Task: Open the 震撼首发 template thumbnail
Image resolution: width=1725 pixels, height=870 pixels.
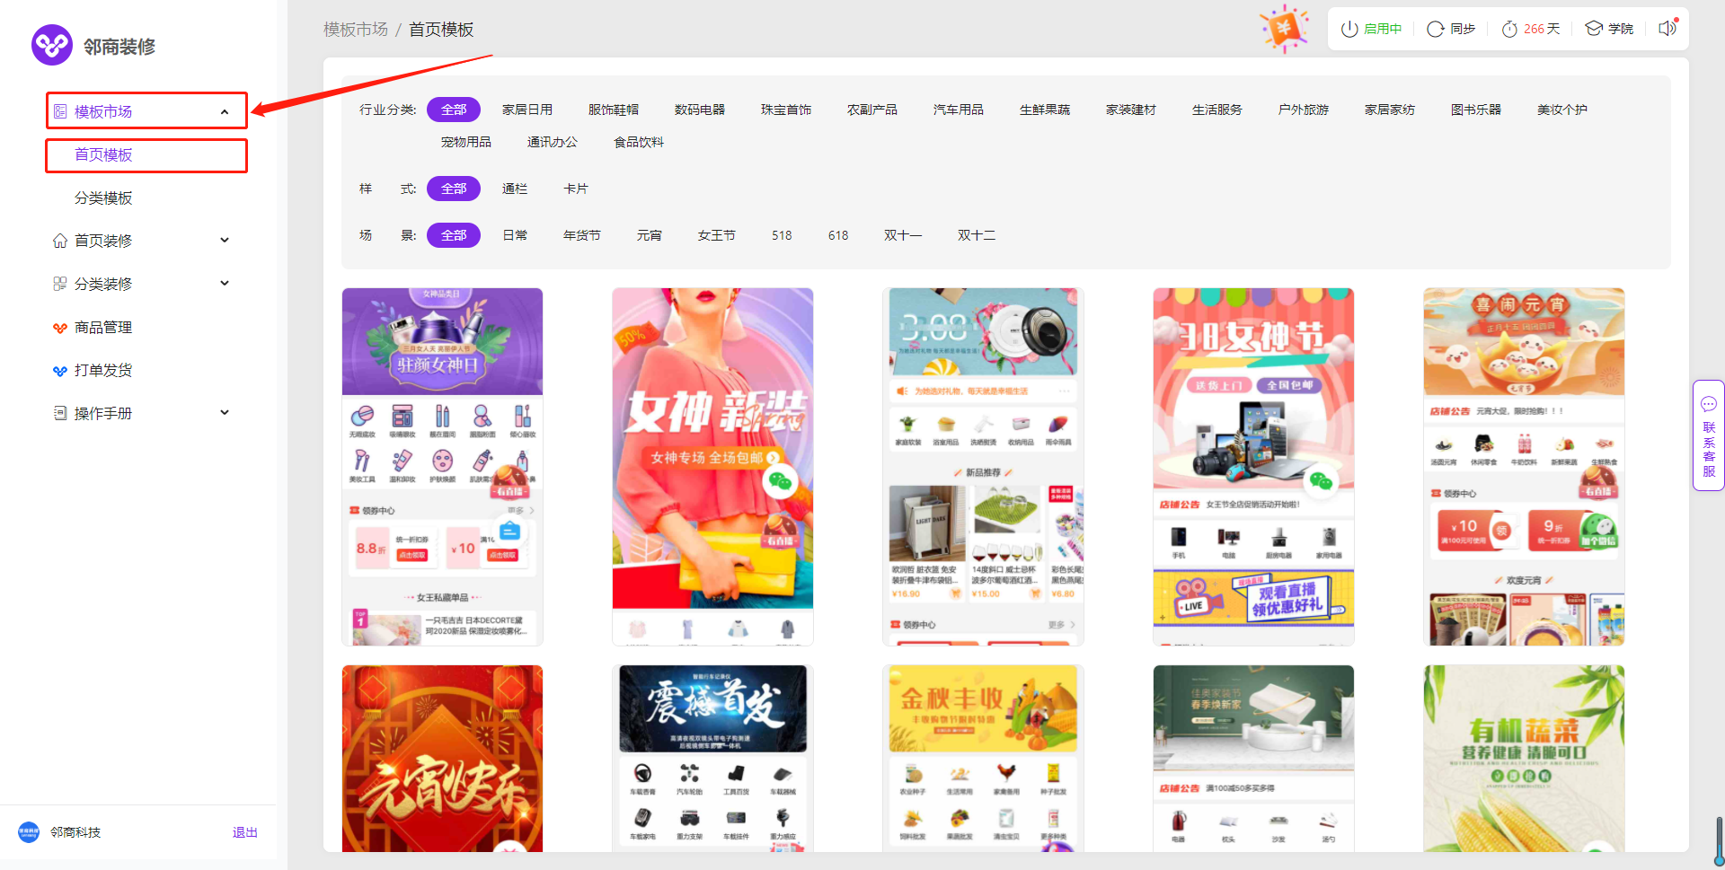Action: 712,759
